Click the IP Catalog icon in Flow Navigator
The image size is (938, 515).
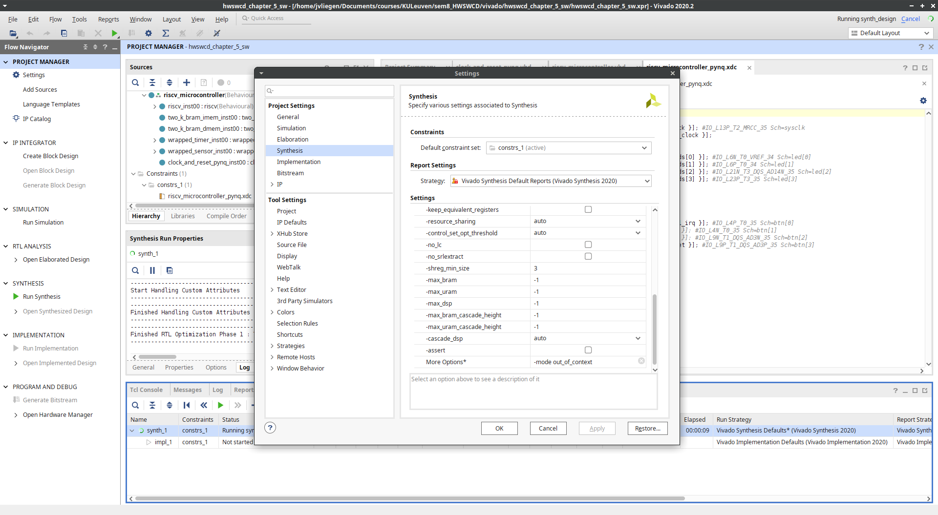(16, 119)
